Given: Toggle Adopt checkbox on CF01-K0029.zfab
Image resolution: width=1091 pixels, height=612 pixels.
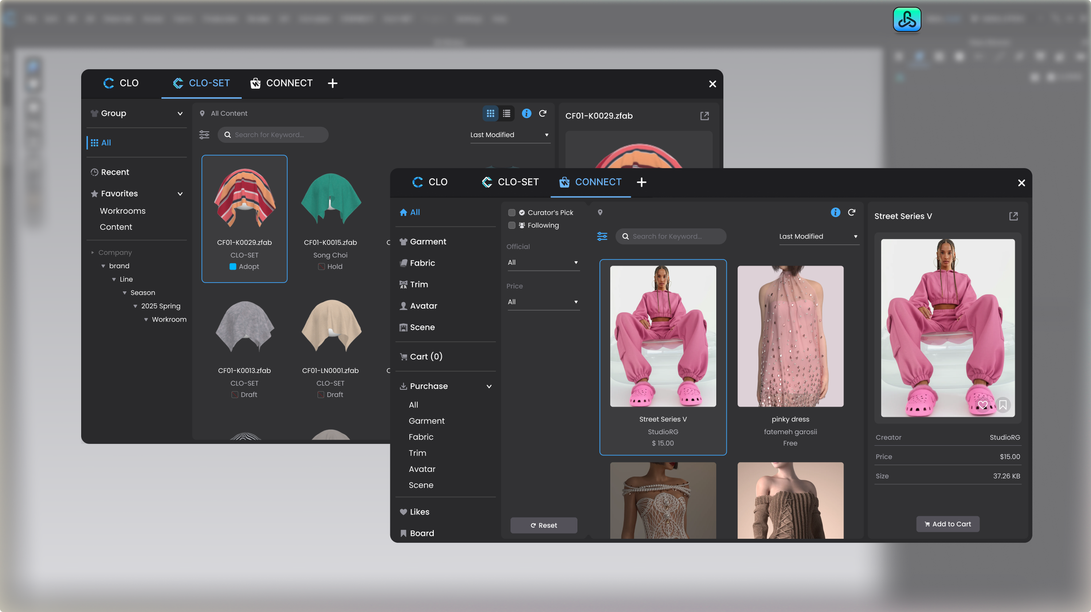Looking at the screenshot, I should [x=233, y=267].
